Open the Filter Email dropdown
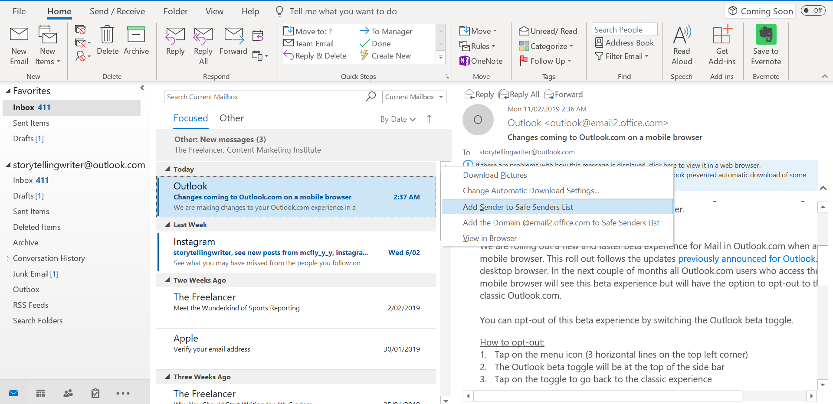This screenshot has width=833, height=404. [x=621, y=56]
